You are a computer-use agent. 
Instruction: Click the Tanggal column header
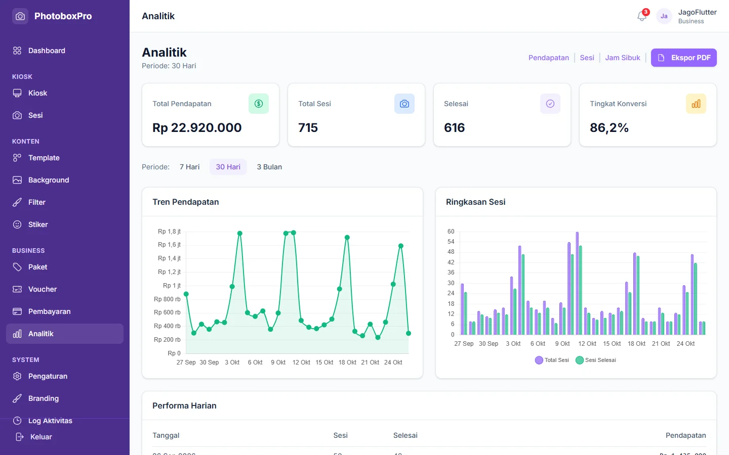pos(166,435)
